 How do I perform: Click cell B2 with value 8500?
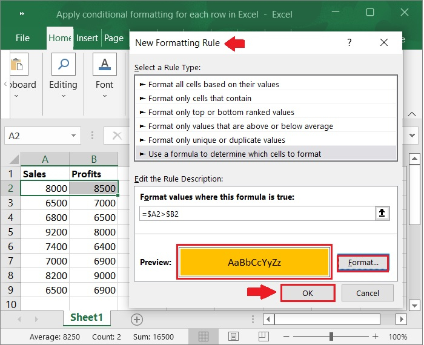click(93, 188)
